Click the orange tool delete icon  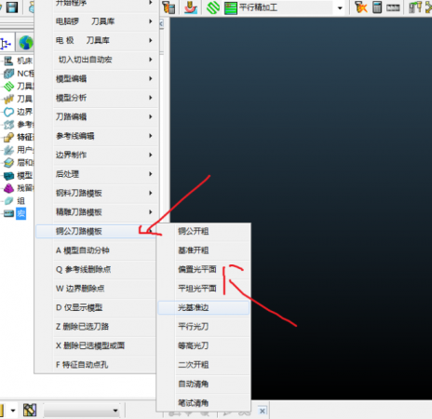click(360, 7)
